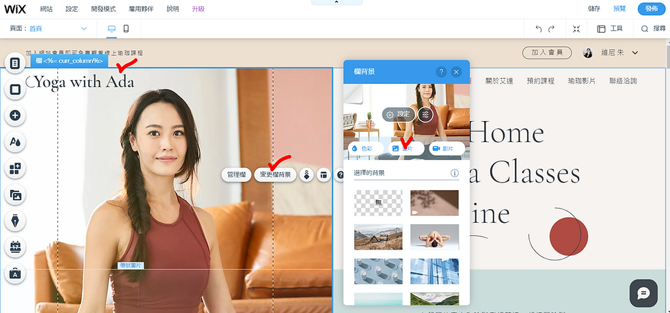Screen dimensions: 670x313
Task: Open the Bookings calendar icon in sidebar
Action: tap(15, 247)
